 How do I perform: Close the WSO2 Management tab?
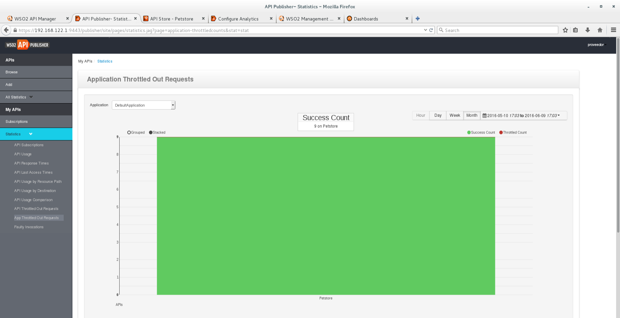[x=339, y=19]
